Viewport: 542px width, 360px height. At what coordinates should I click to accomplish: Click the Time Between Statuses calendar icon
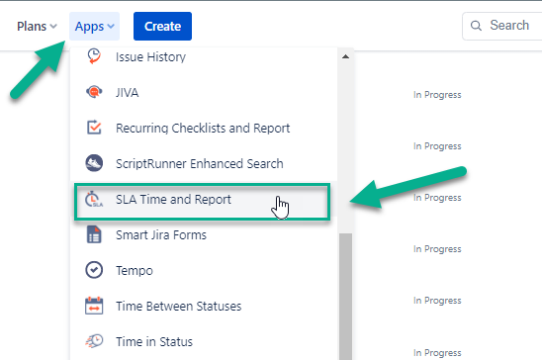[94, 306]
